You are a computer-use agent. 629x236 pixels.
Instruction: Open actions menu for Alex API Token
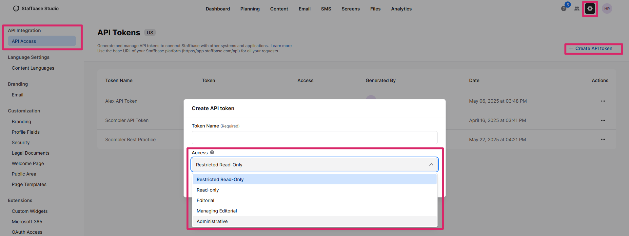603,101
